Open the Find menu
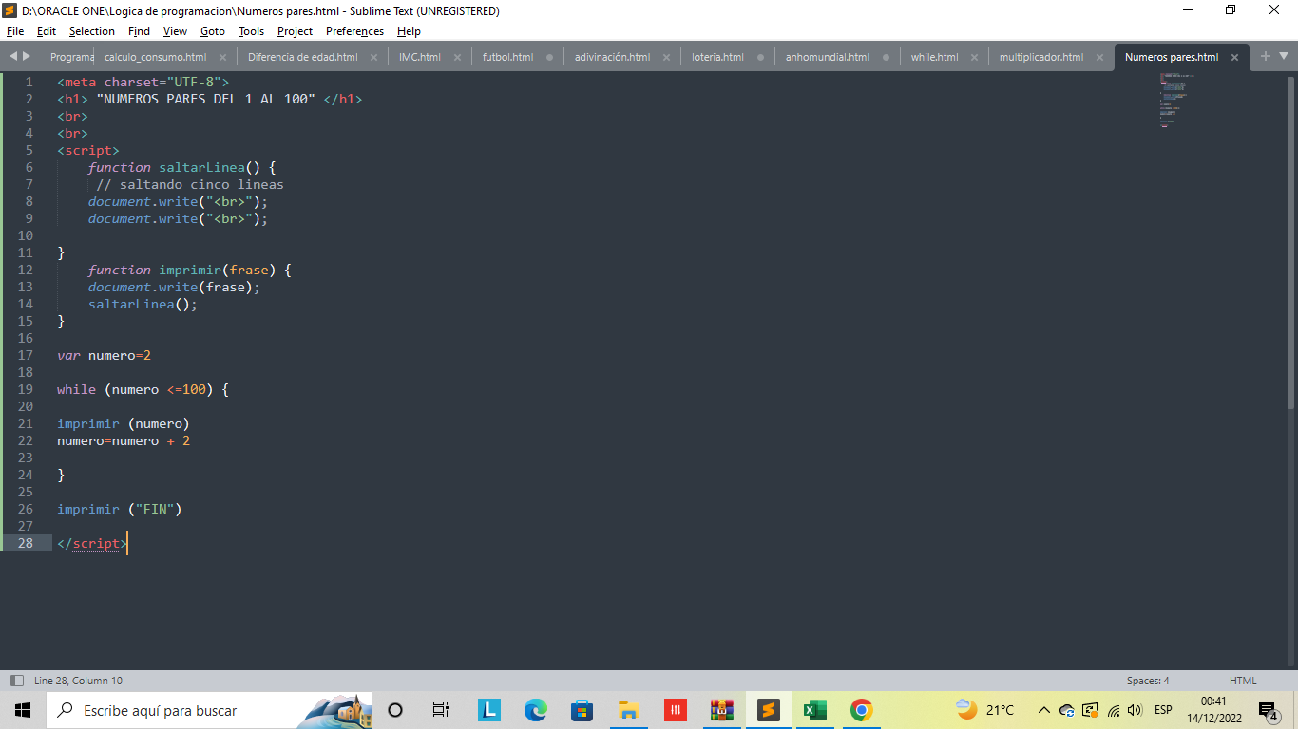Image resolution: width=1298 pixels, height=729 pixels. (139, 31)
